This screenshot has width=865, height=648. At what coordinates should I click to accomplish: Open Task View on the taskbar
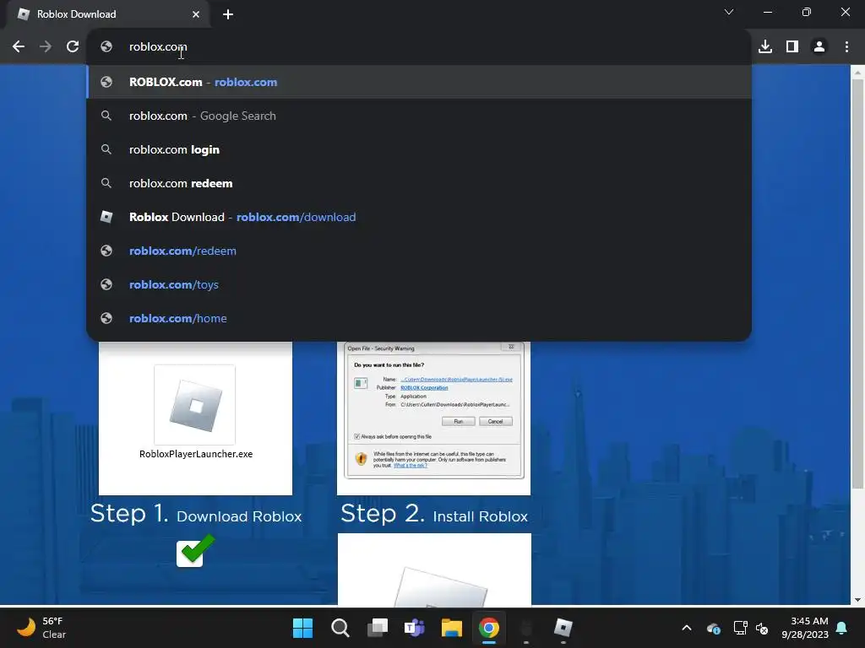(x=378, y=628)
